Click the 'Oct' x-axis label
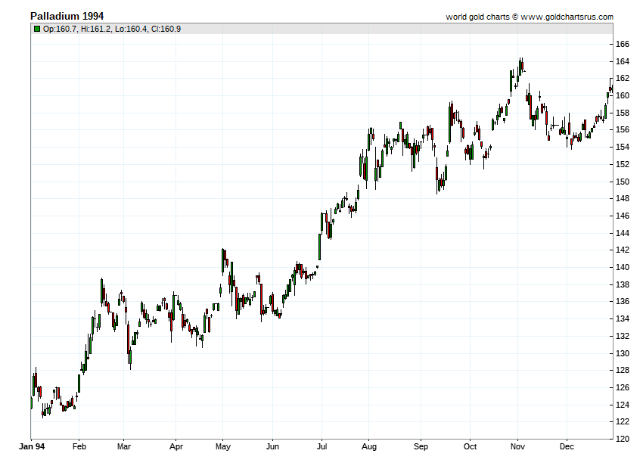 [470, 446]
